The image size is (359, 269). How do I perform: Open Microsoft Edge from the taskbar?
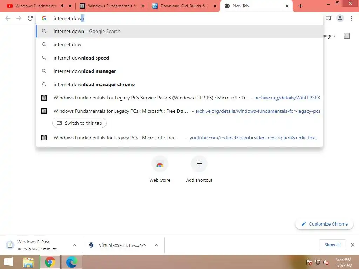(72, 262)
